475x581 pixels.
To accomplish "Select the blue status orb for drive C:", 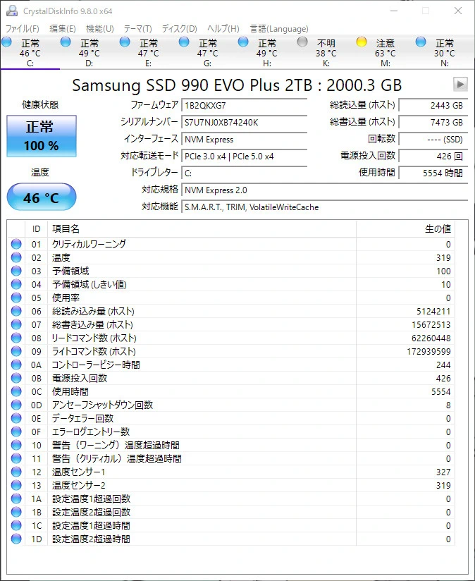I will pyautogui.click(x=6, y=42).
